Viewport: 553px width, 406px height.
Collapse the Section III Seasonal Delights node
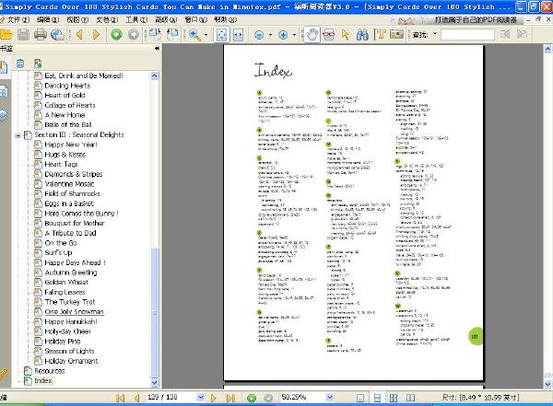click(x=18, y=135)
